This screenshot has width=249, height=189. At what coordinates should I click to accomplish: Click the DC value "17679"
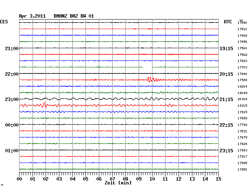[242, 137]
